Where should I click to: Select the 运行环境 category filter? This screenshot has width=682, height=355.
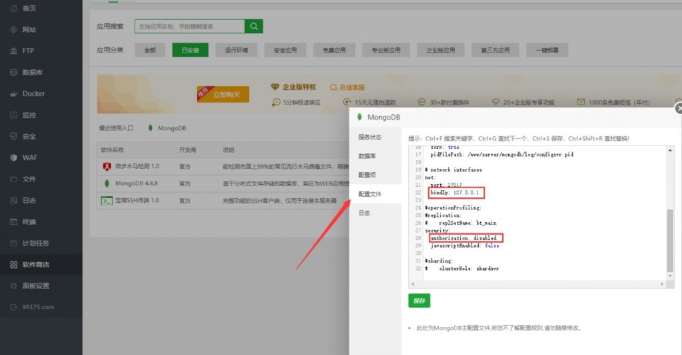(x=236, y=50)
